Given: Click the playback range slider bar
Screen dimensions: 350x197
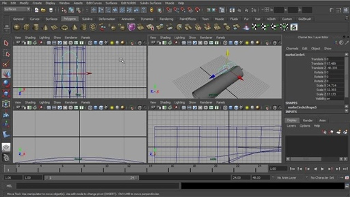Looking at the screenshot, I should 92,178.
